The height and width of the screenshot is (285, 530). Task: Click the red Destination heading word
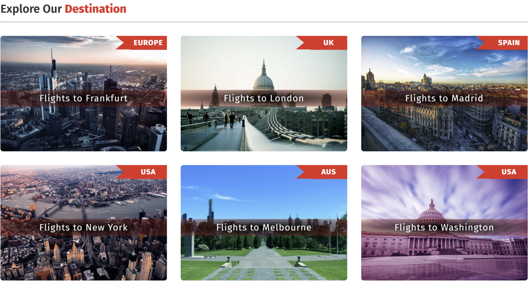click(x=95, y=9)
